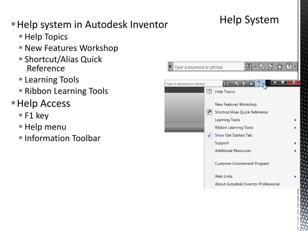Click the Shortcut/Alias Quick Reference arrow icon
Screen dimensions: 308x231
click(x=209, y=112)
